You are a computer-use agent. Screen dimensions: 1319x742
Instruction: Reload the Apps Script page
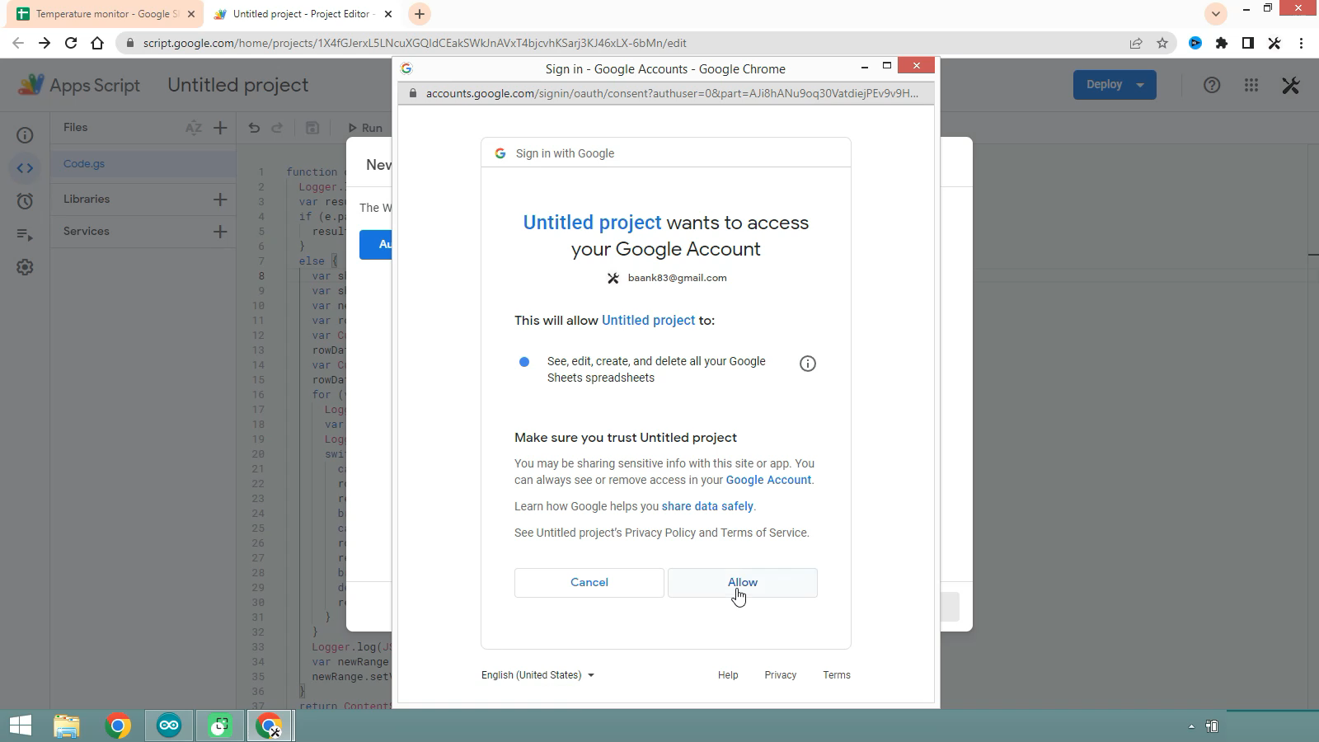point(71,44)
